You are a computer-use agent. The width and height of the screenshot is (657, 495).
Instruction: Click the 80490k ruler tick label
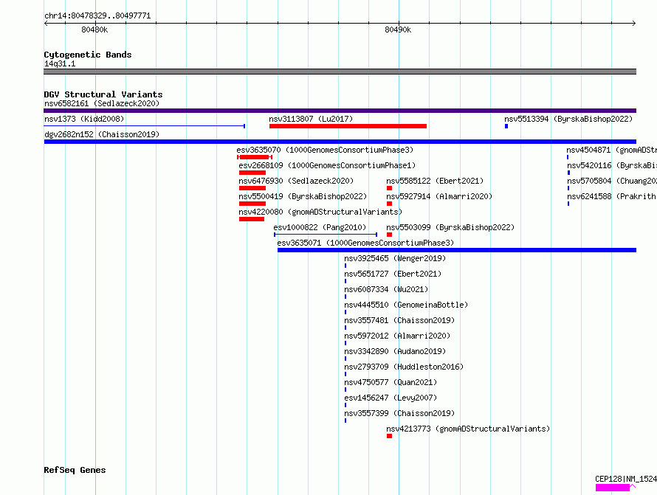398,30
